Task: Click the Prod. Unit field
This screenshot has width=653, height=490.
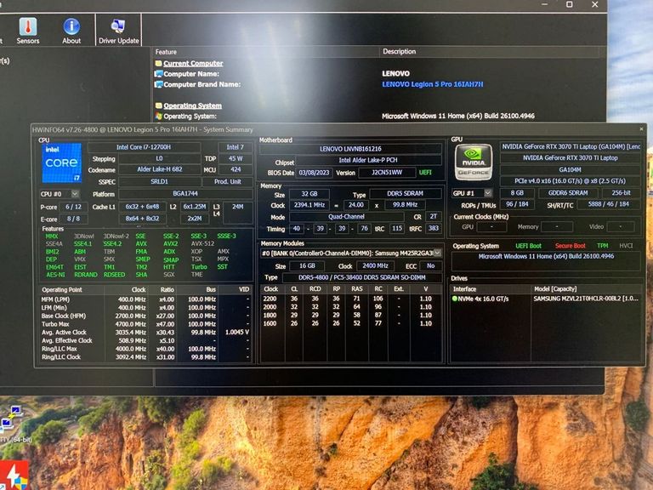Action: click(x=227, y=182)
